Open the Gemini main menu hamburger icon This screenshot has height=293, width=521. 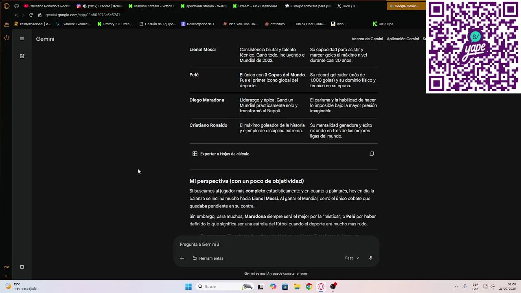point(22,39)
